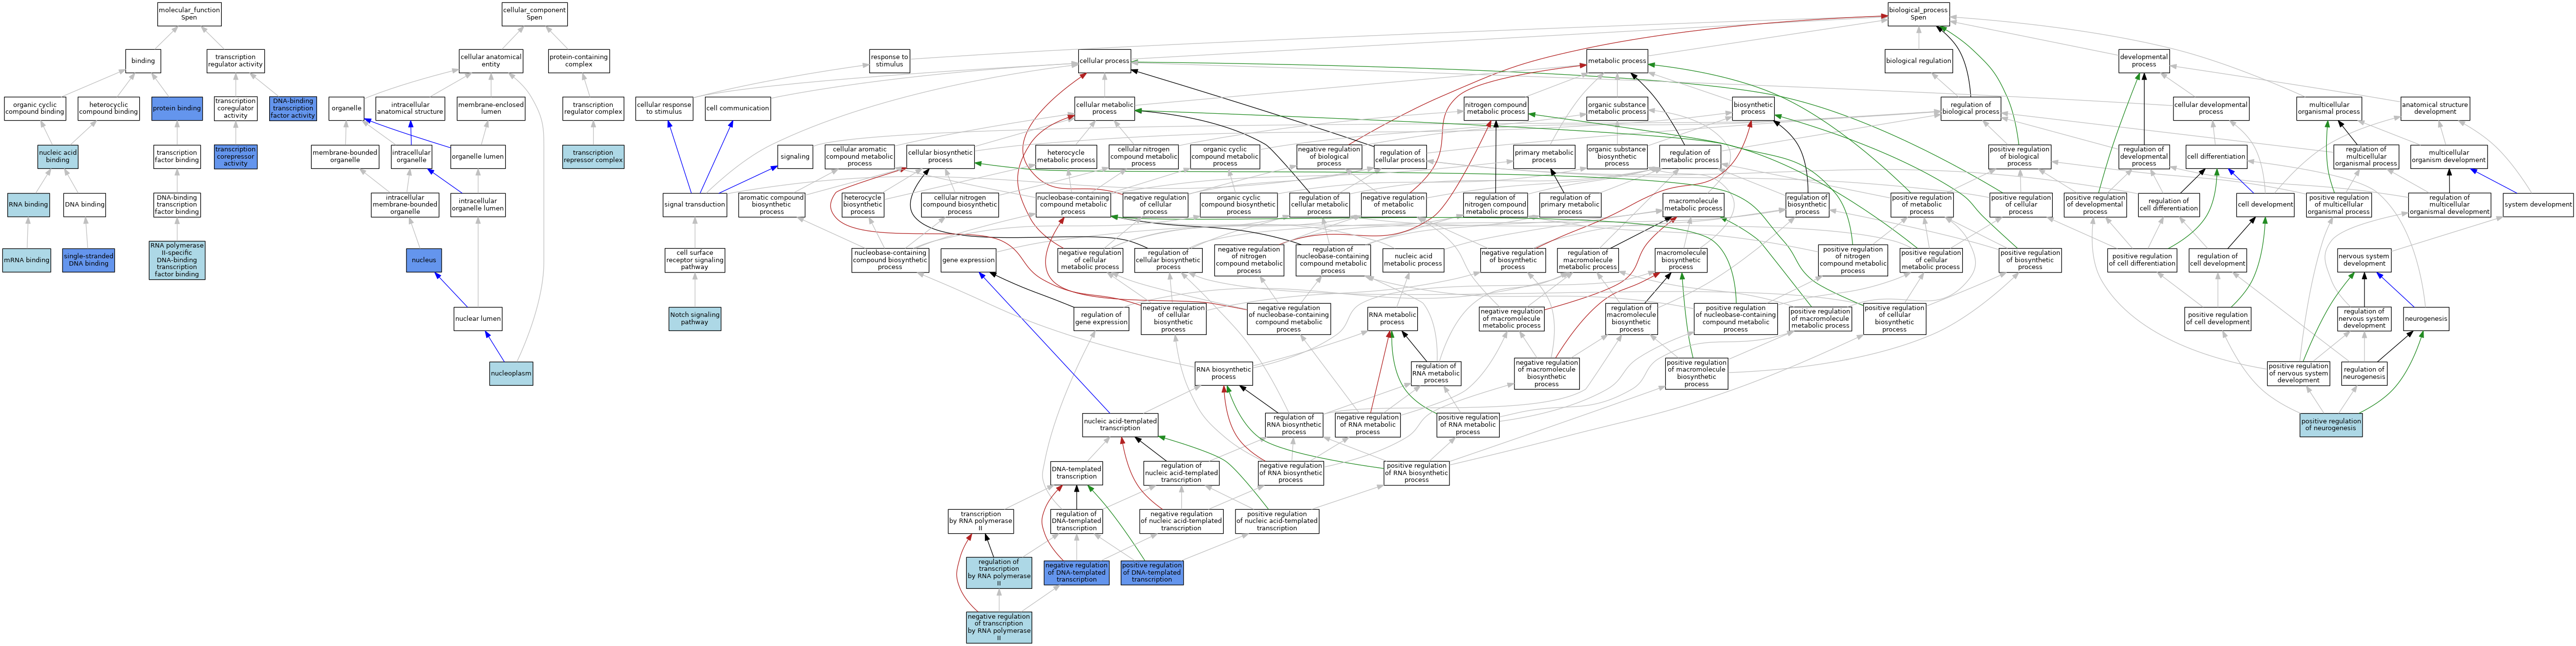The width and height of the screenshot is (2576, 646).
Task: Click the 'protein-containing complex' node
Action: click(x=579, y=61)
